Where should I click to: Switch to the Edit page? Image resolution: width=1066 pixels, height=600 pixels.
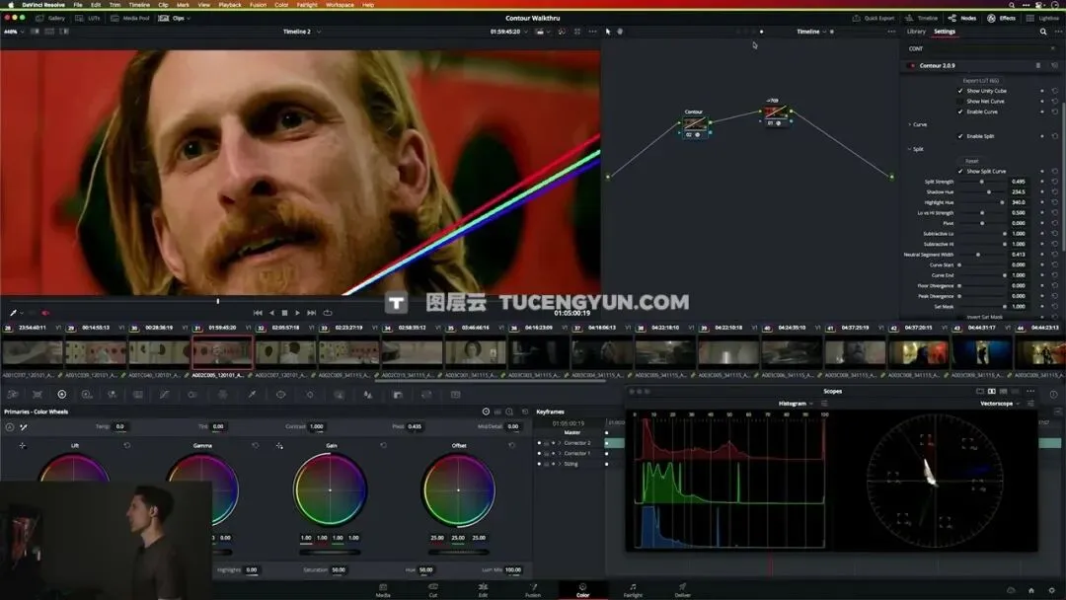tap(483, 590)
